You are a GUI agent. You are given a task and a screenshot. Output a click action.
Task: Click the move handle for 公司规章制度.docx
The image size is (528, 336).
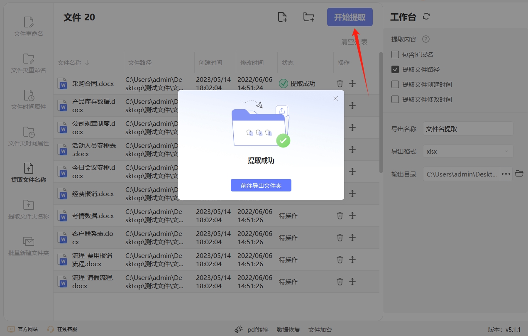pyautogui.click(x=352, y=128)
